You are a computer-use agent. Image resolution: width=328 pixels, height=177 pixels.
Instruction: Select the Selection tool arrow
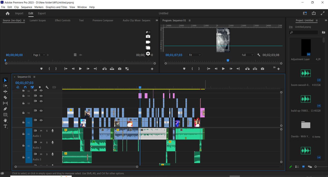click(5, 80)
